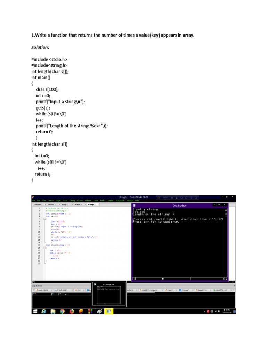Open the Code::Blocks taskbar icon

click(90, 311)
